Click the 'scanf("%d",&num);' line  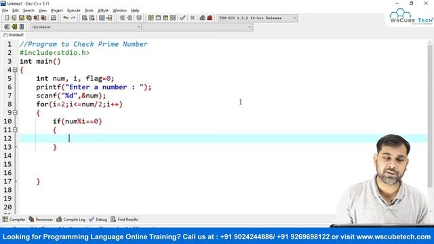pyautogui.click(x=71, y=96)
